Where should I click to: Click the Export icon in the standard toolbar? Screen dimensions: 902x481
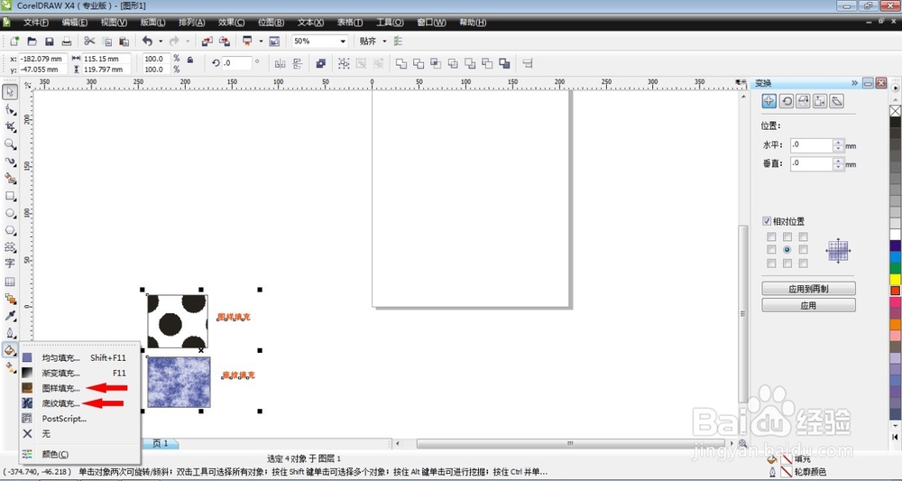[x=225, y=41]
